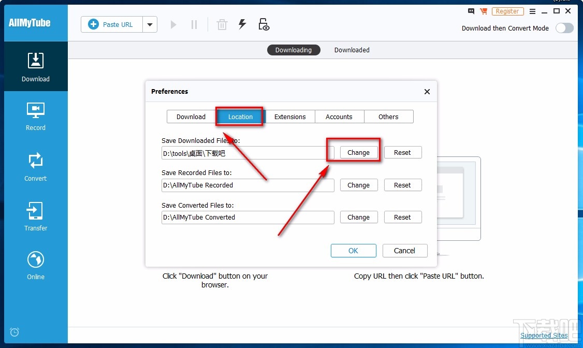
Task: Toggle Download then Convert Mode switch
Action: 564,28
